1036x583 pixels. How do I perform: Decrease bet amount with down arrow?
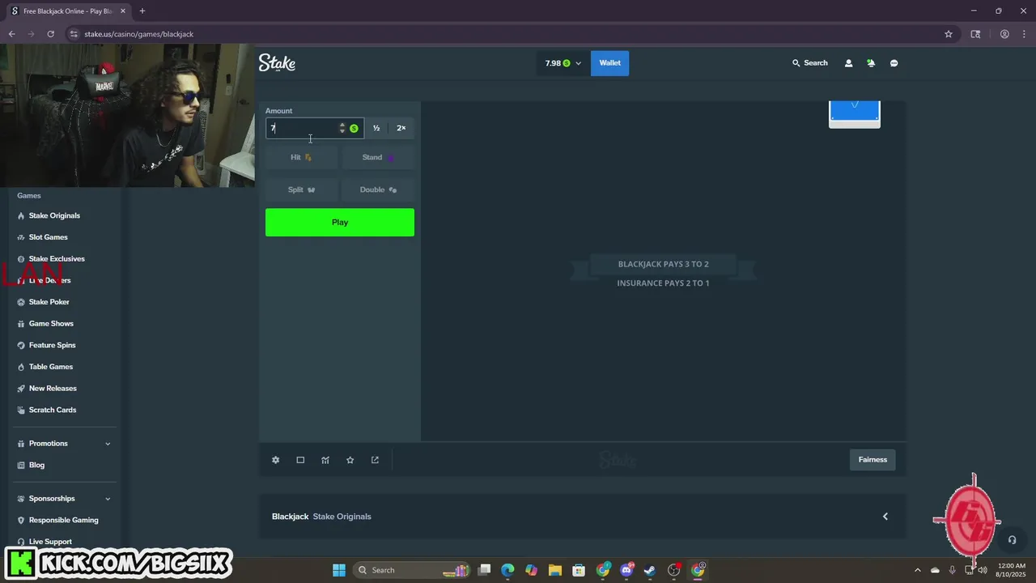point(342,131)
